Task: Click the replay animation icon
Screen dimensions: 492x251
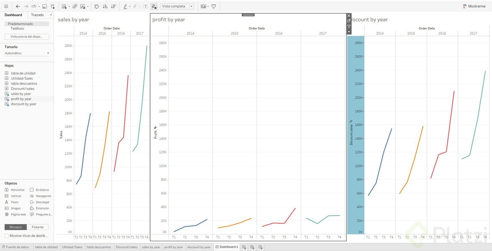Action: 34,6
